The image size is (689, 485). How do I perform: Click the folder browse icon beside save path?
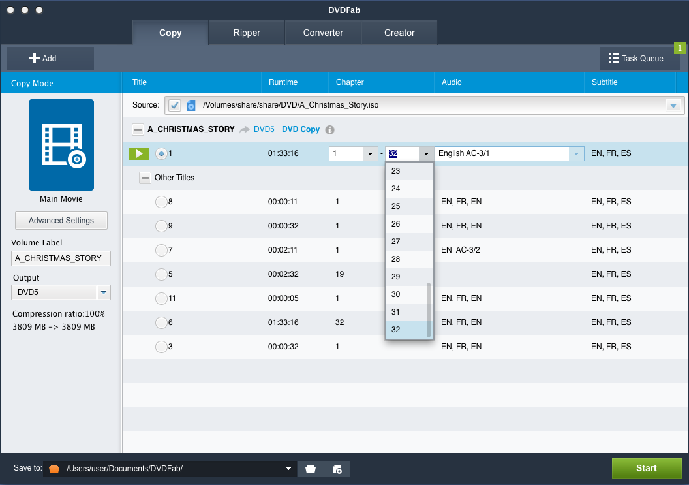coord(311,469)
